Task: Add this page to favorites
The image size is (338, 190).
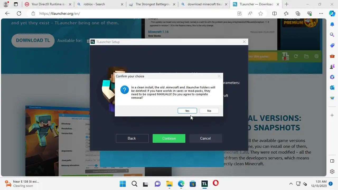Action: click(x=261, y=13)
